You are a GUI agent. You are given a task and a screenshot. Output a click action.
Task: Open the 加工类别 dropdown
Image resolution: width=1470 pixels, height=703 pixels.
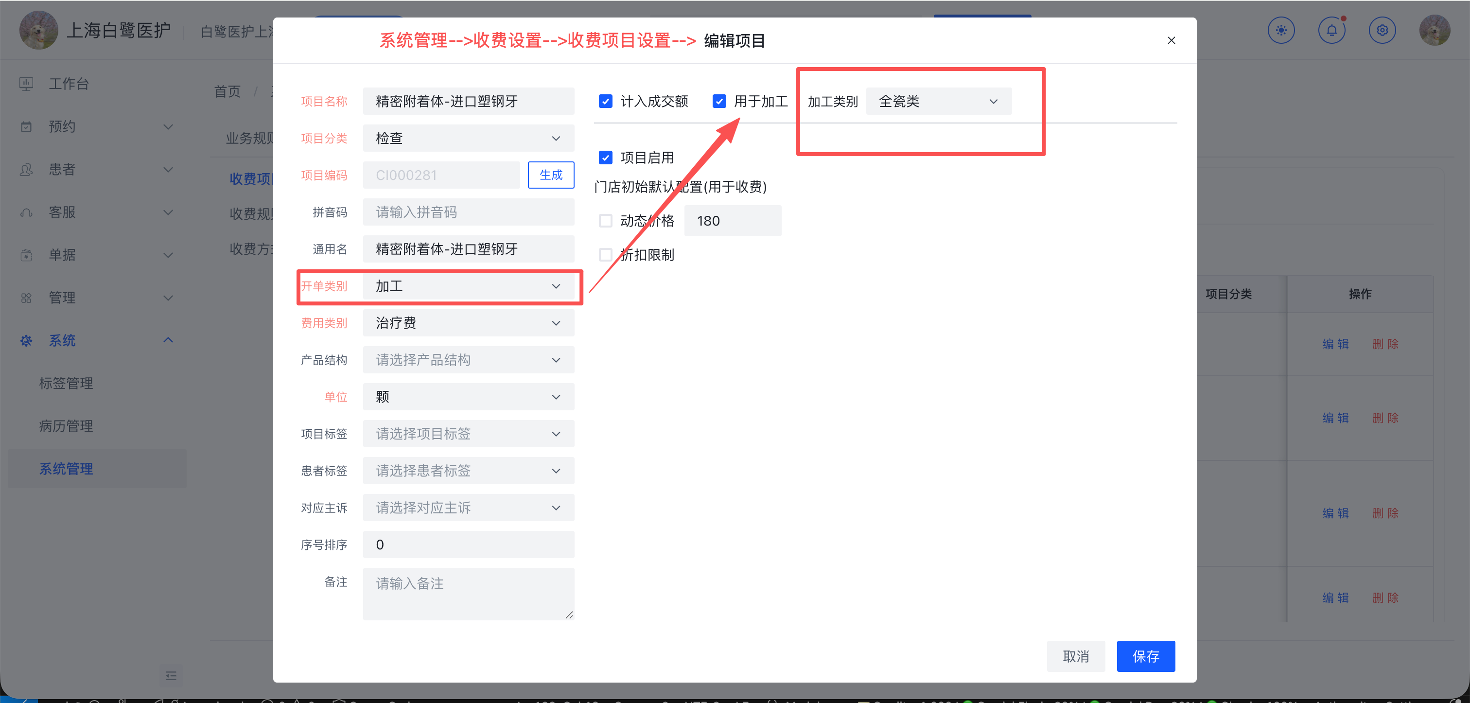[x=939, y=101]
